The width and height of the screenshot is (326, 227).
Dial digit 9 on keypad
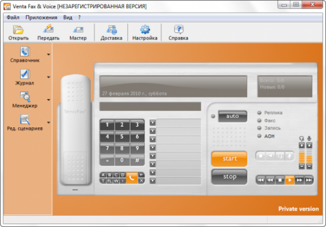[137, 148]
